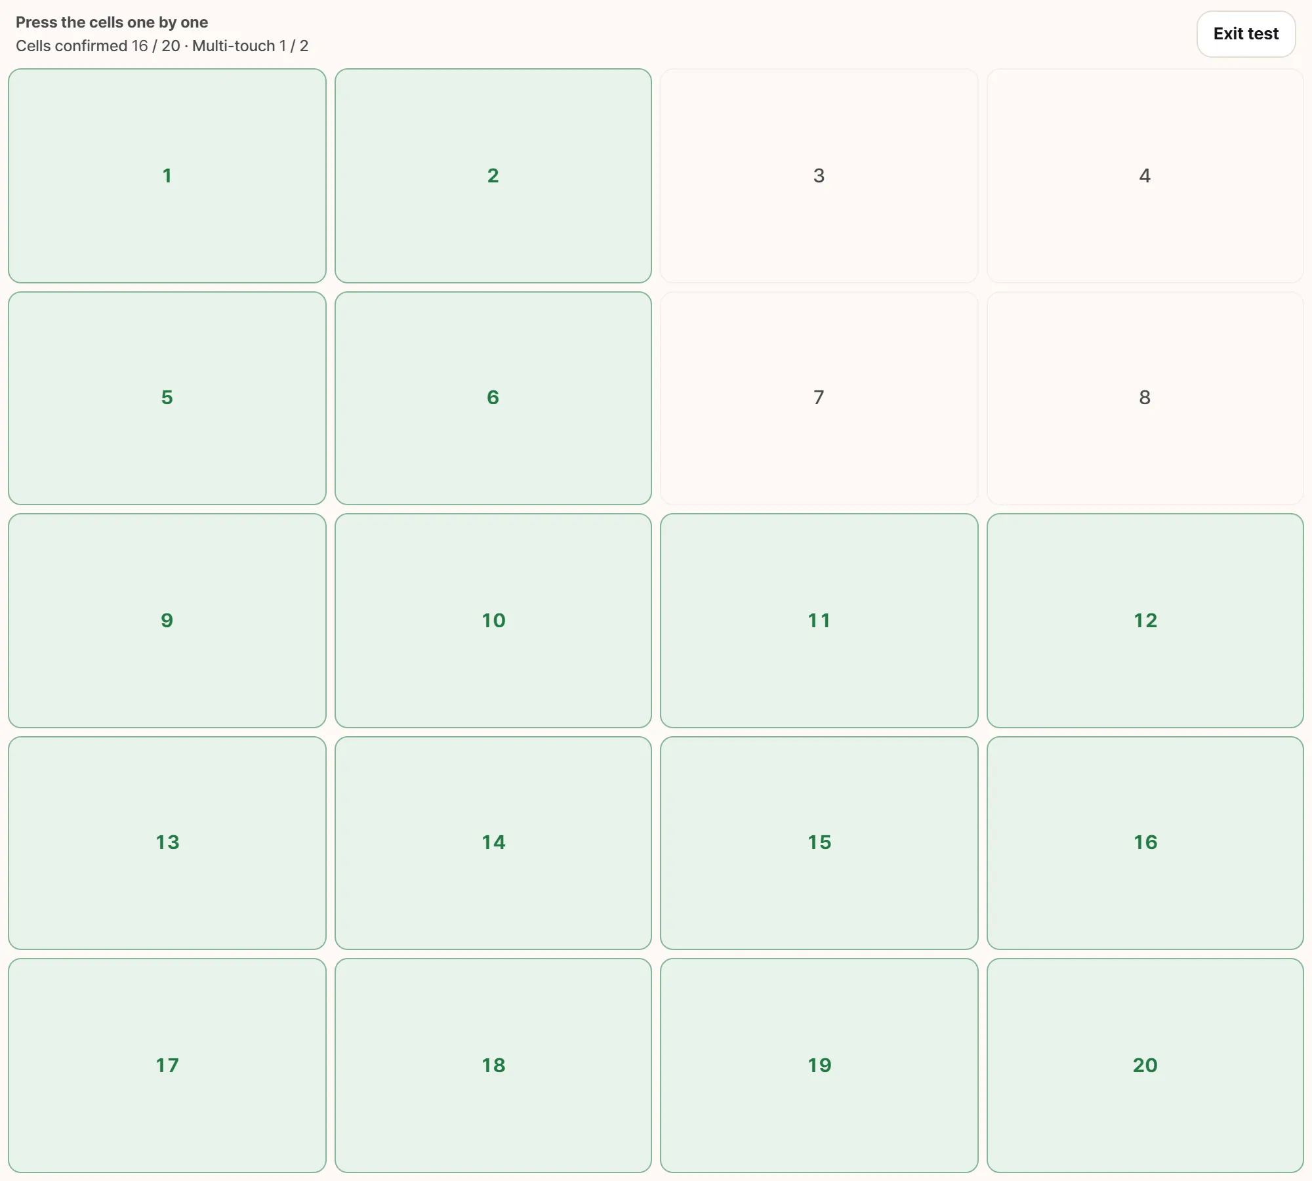Activate cell 17 in bottom row

(x=167, y=1066)
